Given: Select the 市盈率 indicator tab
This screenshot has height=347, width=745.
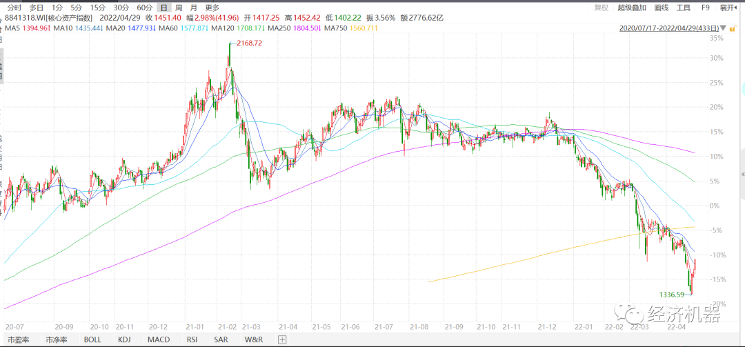Looking at the screenshot, I should [x=19, y=339].
